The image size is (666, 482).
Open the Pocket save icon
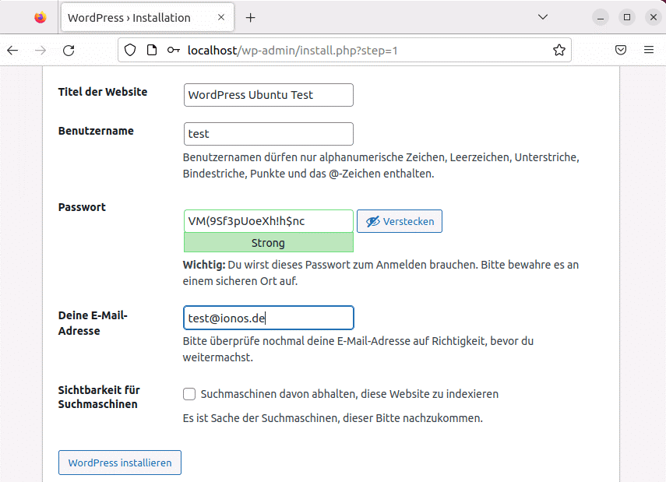[x=621, y=50]
